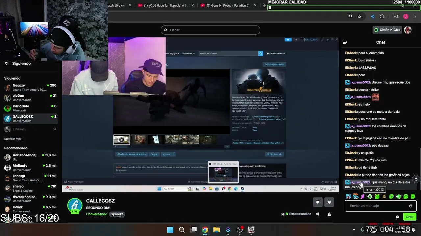Follow channel with heart button

click(x=329, y=203)
